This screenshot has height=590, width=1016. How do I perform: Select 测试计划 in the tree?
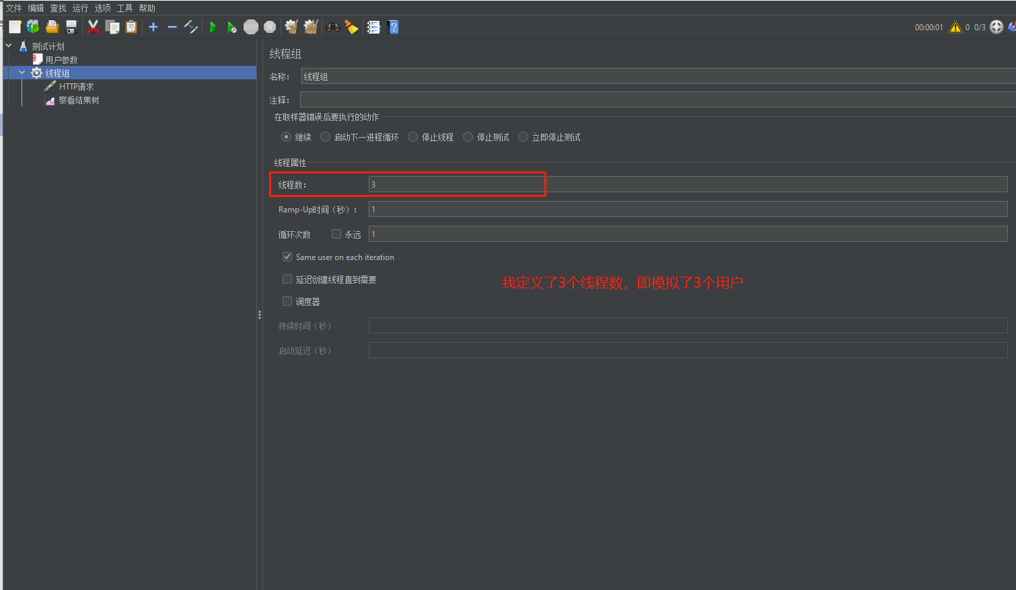click(x=48, y=46)
